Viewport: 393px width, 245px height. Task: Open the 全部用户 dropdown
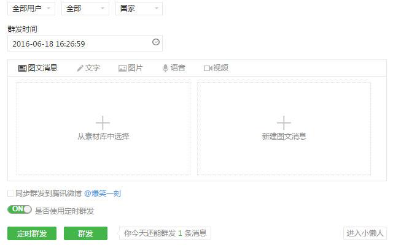click(31, 9)
